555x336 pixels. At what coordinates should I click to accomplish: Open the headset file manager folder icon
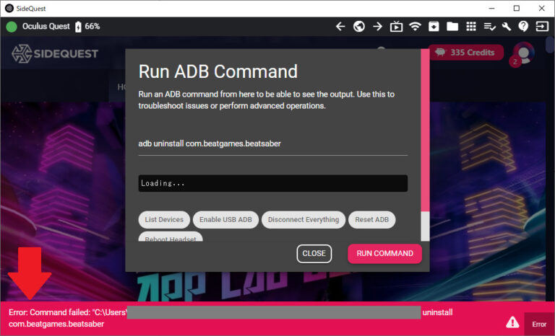point(452,27)
